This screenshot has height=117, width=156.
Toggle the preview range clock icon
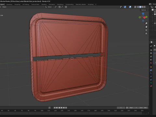(127, 108)
